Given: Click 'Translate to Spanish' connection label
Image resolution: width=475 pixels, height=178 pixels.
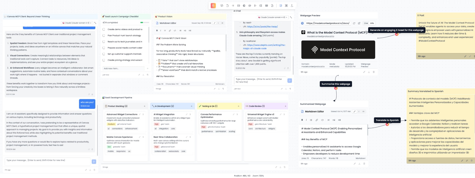Looking at the screenshot, I should click(387, 120).
